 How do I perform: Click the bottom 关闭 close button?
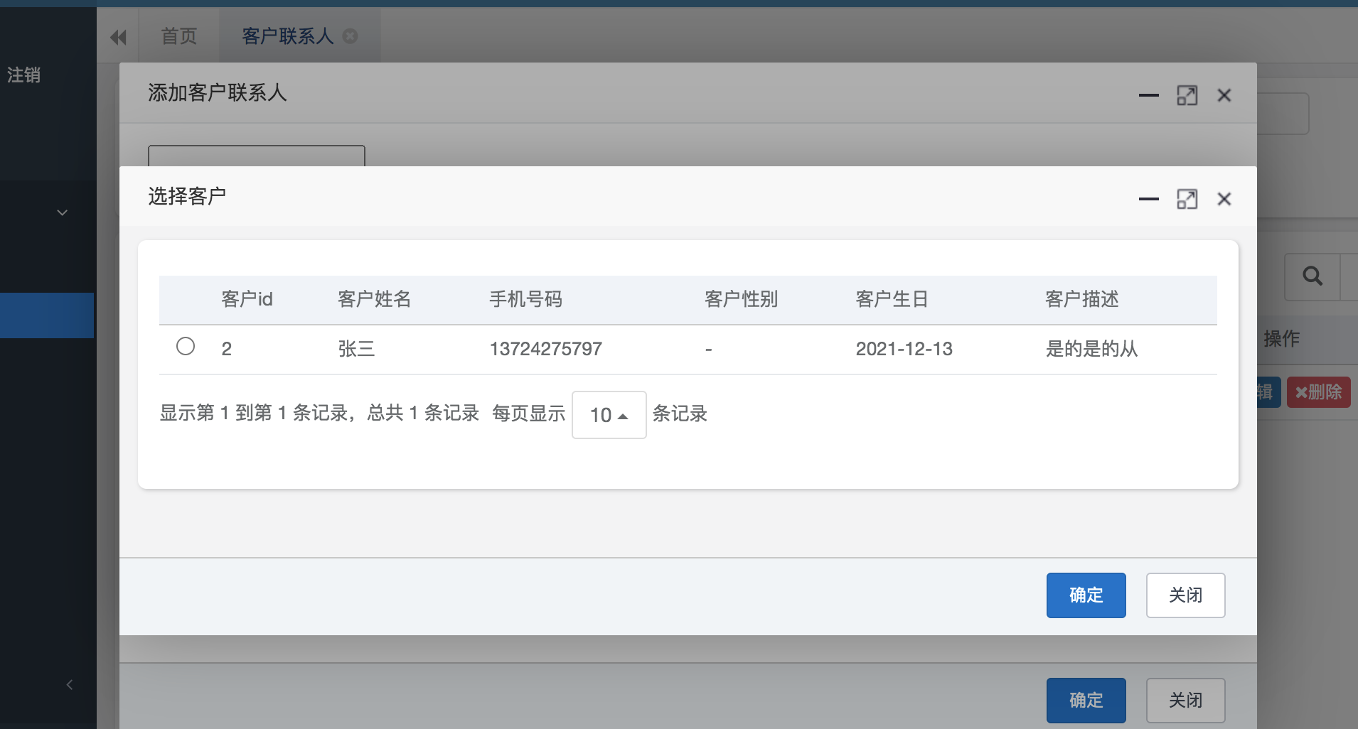(1185, 700)
